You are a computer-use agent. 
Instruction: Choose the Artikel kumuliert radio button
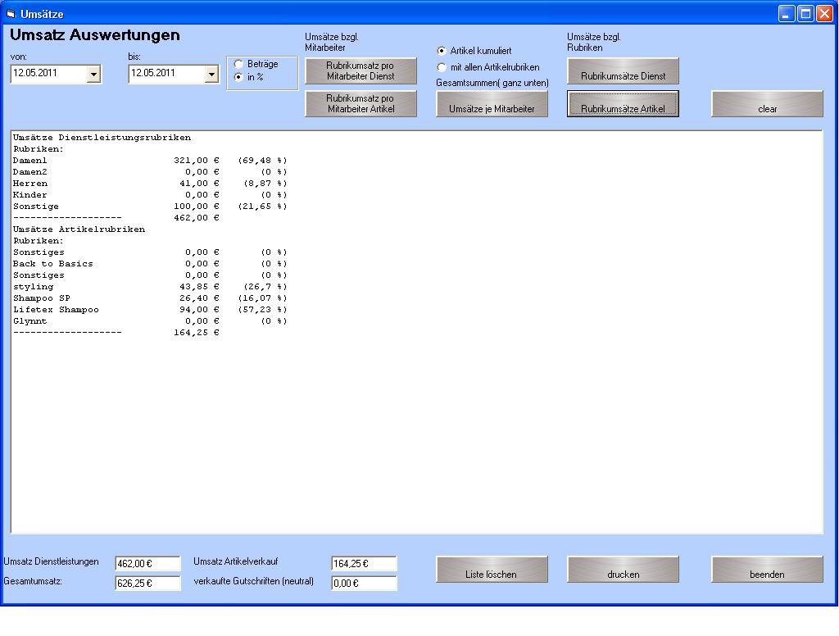442,51
